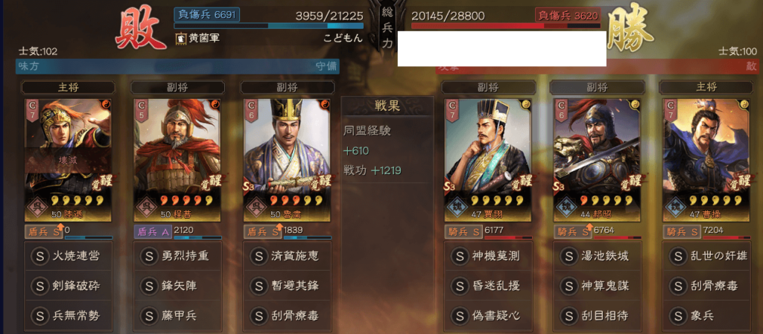This screenshot has height=334, width=763.
Task: Click the 神機莫測 skill S icon
Action: click(459, 256)
